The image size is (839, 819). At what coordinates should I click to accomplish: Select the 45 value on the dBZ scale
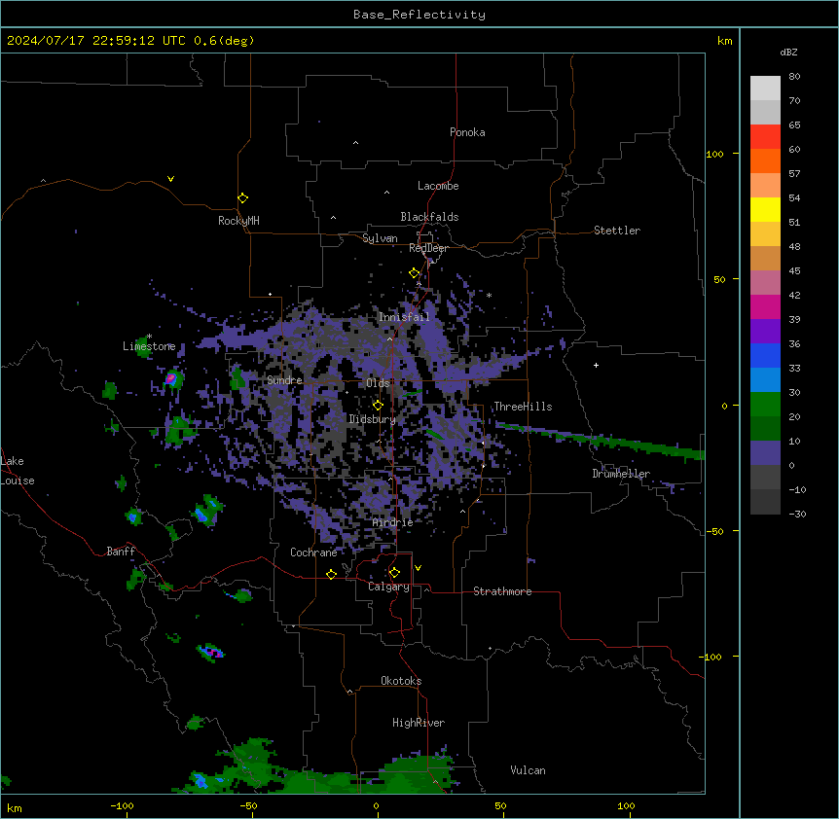[x=794, y=270]
